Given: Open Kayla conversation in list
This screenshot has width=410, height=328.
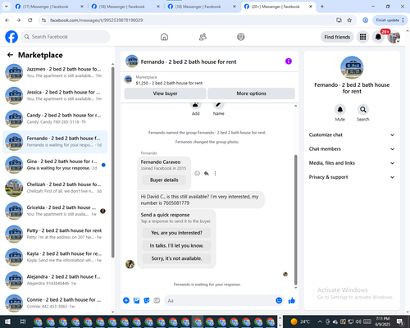Looking at the screenshot, I should click(55, 257).
